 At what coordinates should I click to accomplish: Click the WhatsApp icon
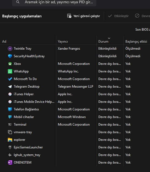[x=10, y=71]
